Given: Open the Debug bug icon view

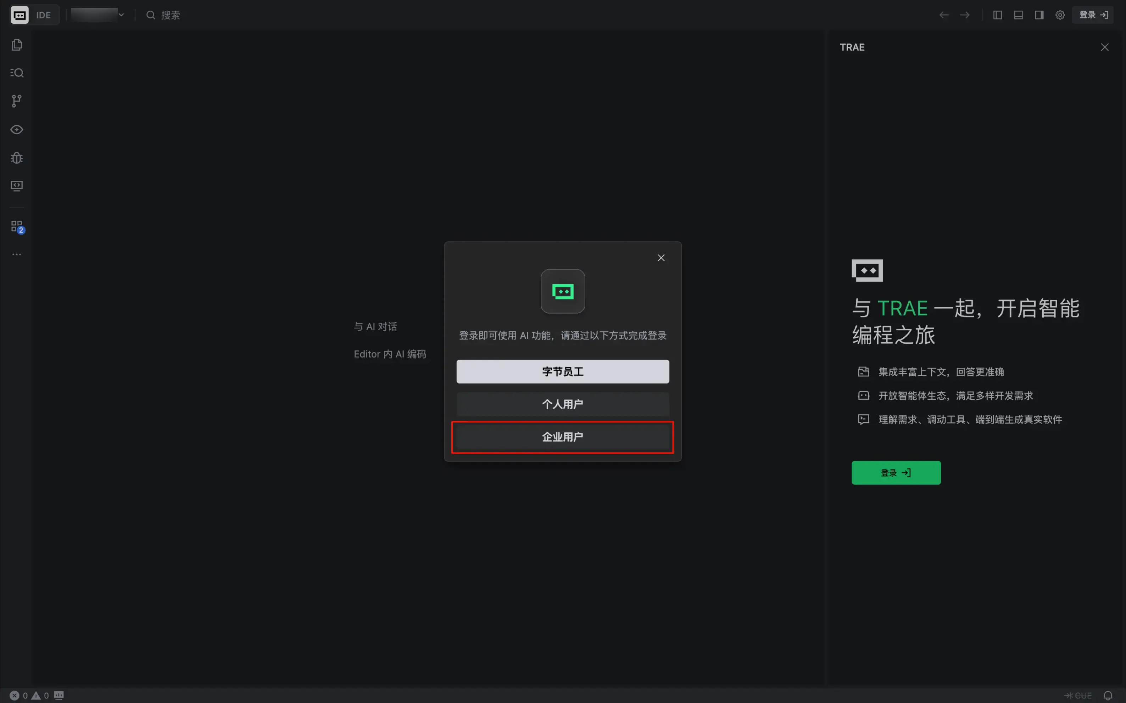Looking at the screenshot, I should (17, 158).
